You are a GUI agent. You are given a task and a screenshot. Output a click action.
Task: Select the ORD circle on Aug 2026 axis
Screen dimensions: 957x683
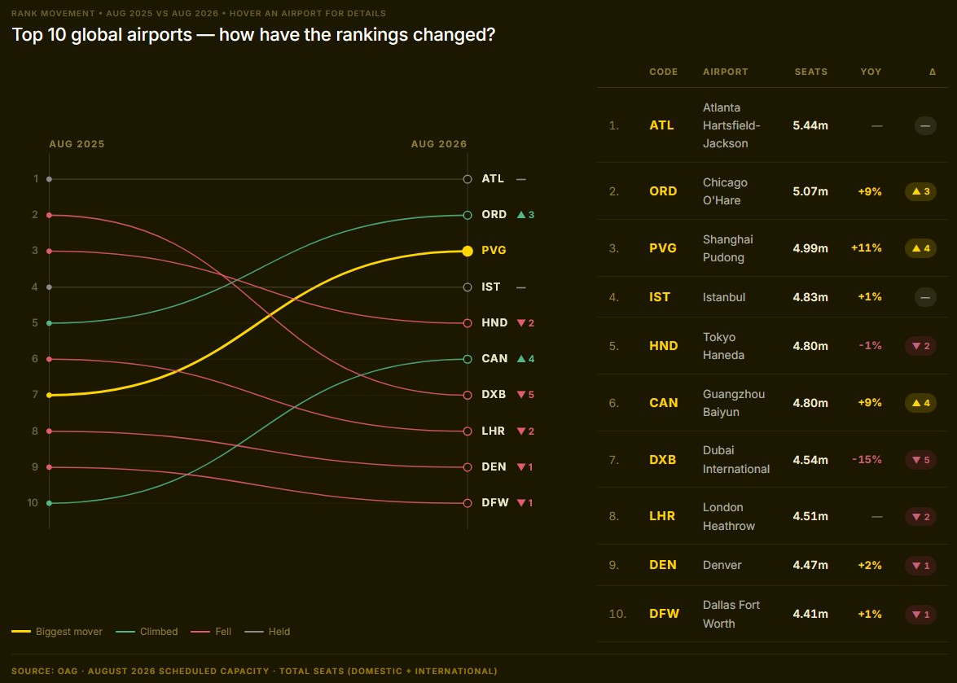point(468,215)
